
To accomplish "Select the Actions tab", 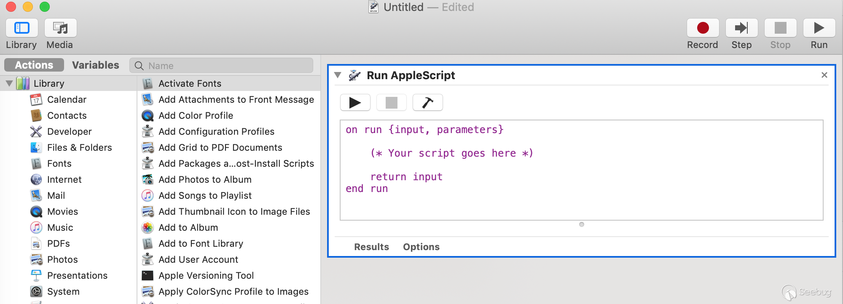I will (34, 65).
